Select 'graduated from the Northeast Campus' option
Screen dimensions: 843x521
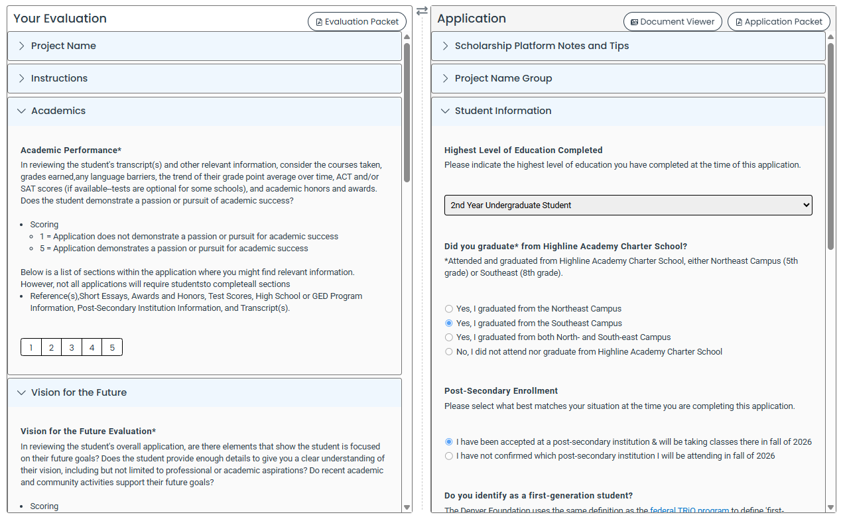coord(449,309)
